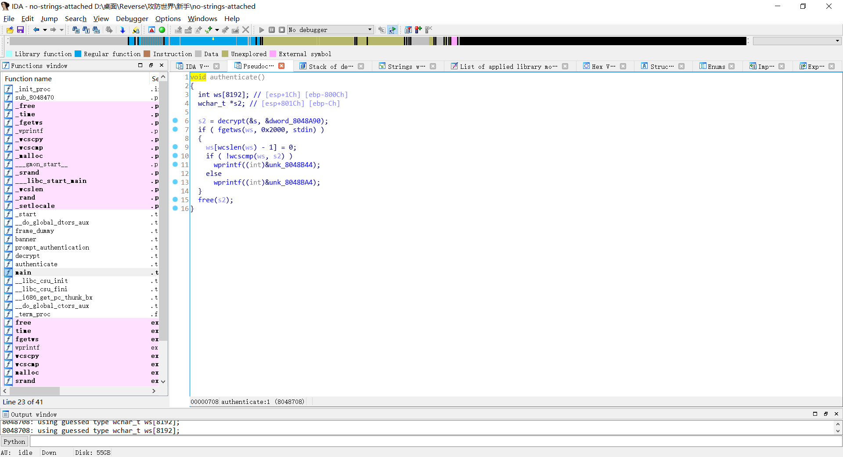This screenshot has width=843, height=457.
Task: Click decrypt call in pseudocode line 6
Action: 231,121
